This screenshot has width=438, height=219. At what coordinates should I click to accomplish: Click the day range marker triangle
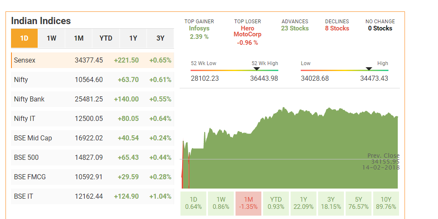(369, 69)
